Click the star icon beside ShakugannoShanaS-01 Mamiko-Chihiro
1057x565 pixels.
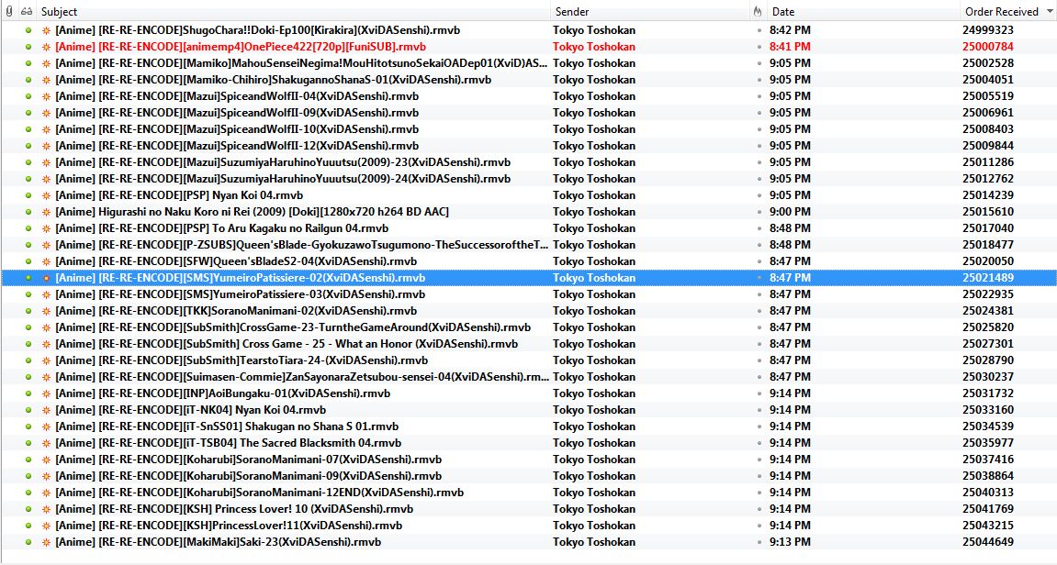(47, 80)
